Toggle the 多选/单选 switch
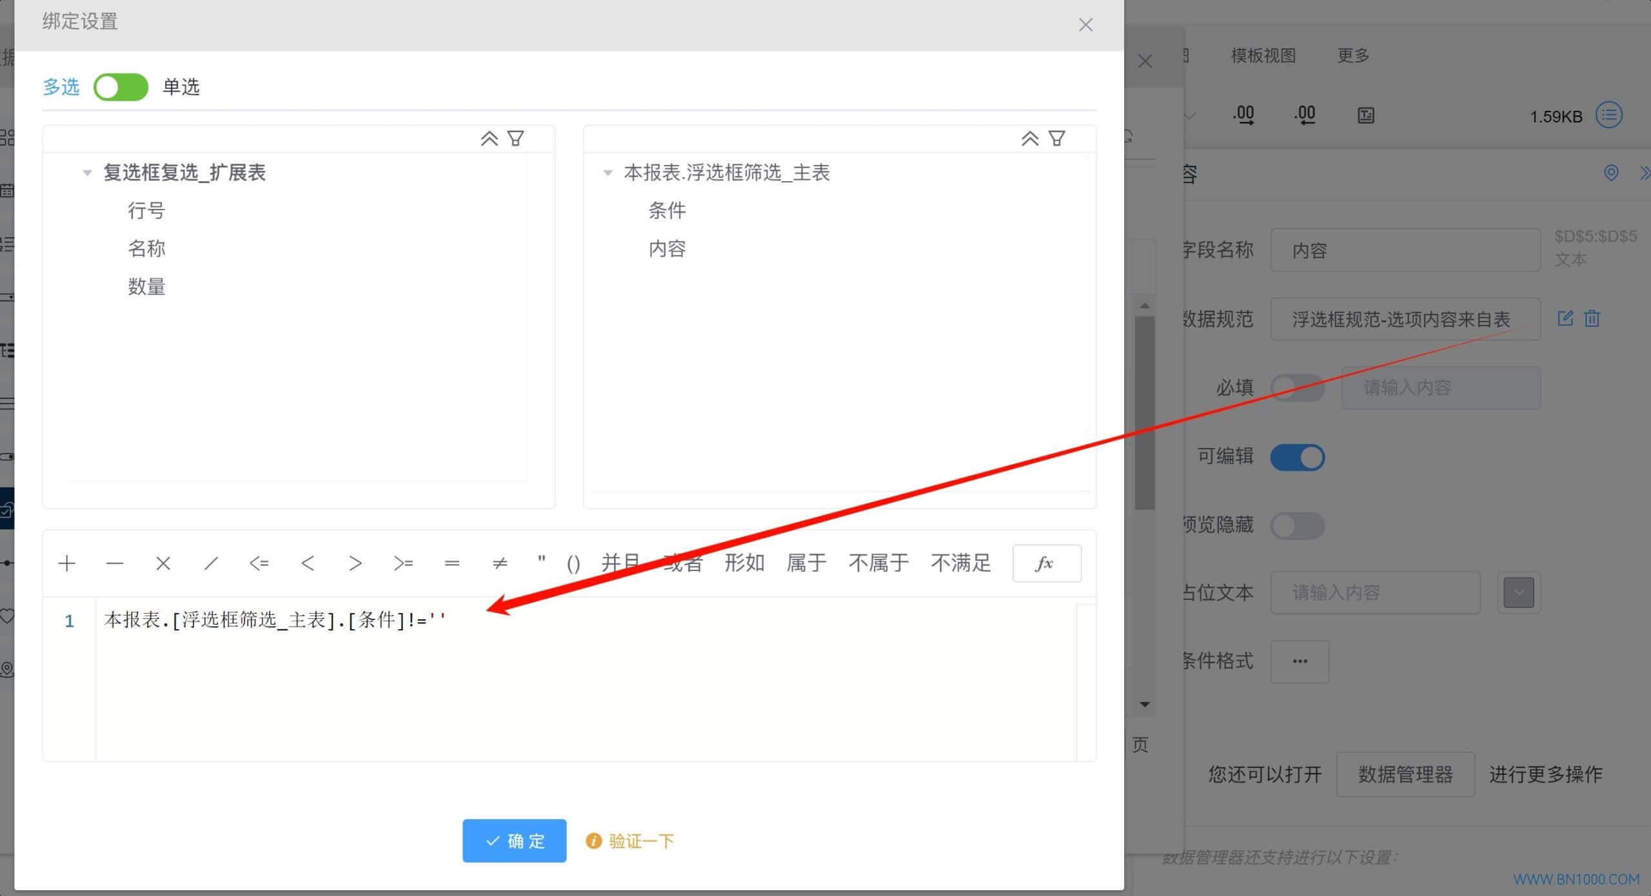This screenshot has width=1651, height=896. tap(121, 87)
